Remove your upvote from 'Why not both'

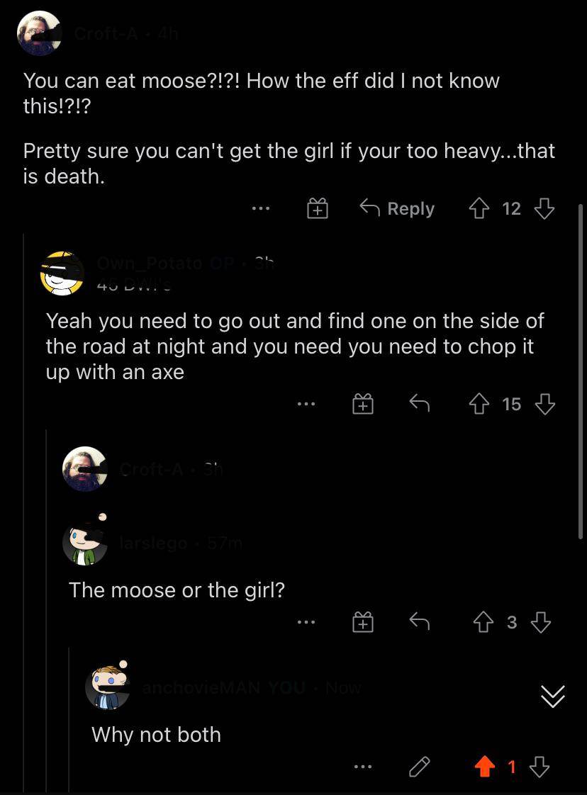(x=485, y=767)
